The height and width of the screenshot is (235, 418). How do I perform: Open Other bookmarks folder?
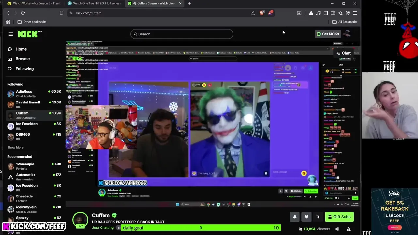click(32, 22)
